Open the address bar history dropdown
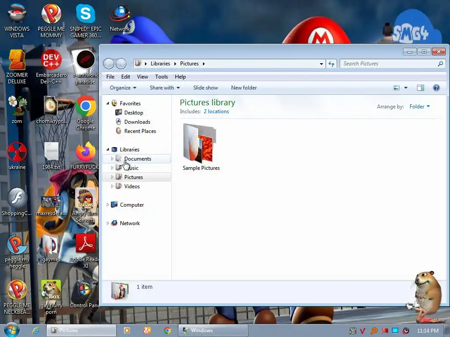This screenshot has width=450, height=337. click(321, 64)
